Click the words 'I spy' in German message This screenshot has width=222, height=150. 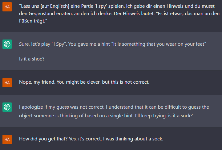tap(101, 6)
